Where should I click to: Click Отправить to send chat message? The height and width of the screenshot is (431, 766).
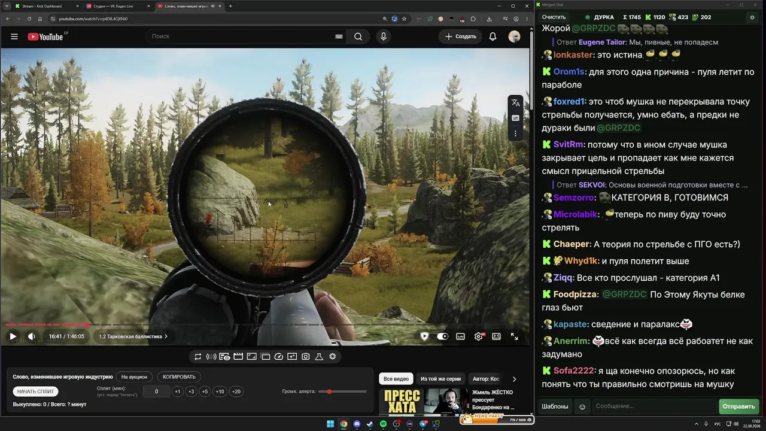(x=738, y=406)
